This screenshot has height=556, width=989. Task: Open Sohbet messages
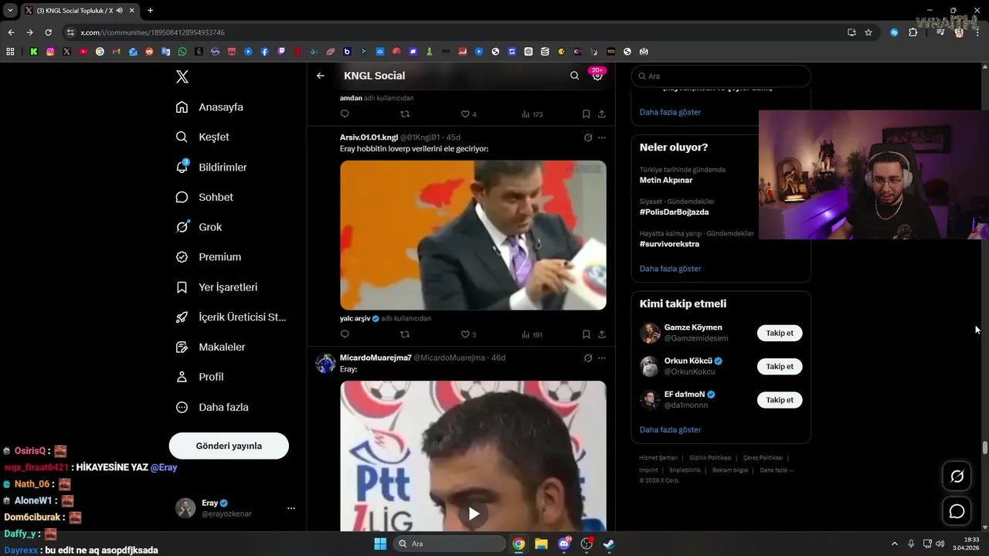pyautogui.click(x=205, y=197)
